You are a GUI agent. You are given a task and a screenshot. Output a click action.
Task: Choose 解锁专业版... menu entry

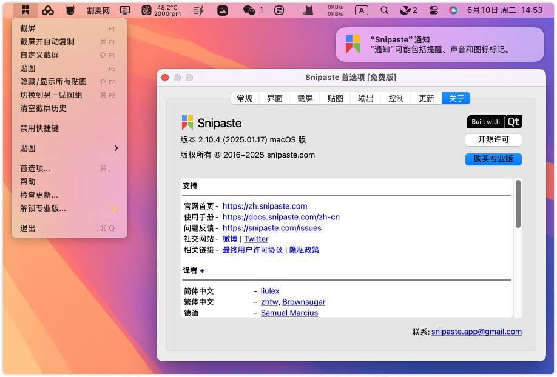point(69,209)
